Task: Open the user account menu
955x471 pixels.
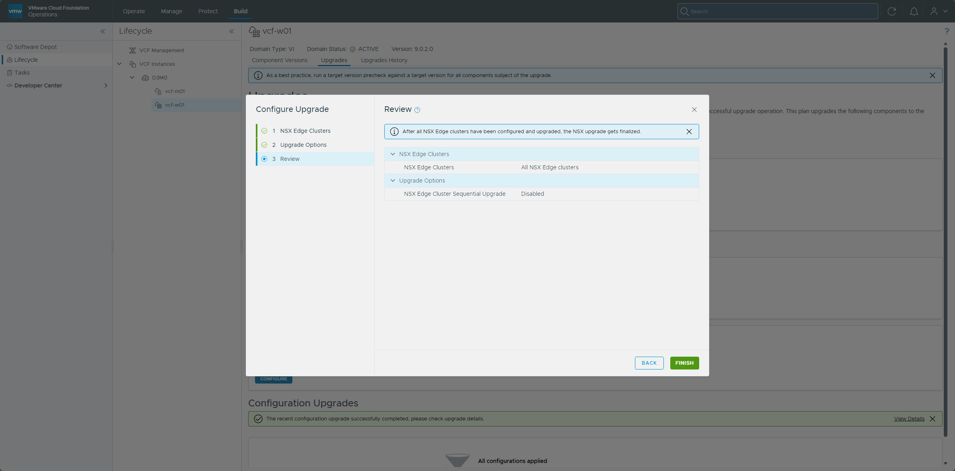Action: click(x=939, y=11)
